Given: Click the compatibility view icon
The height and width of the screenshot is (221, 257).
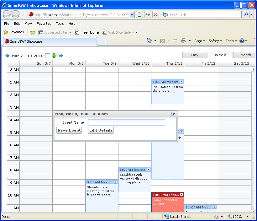Looking at the screenshot, I should pos(139,15).
